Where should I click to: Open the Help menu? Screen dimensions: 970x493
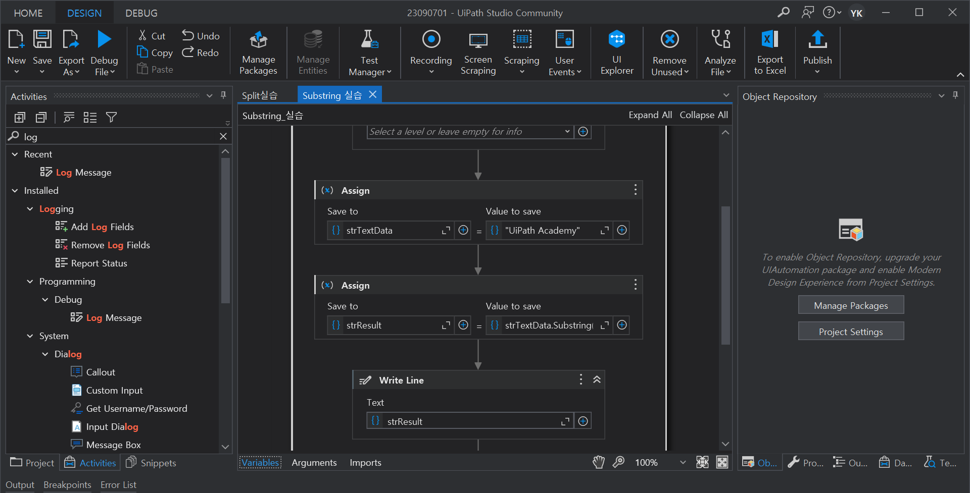tap(832, 12)
